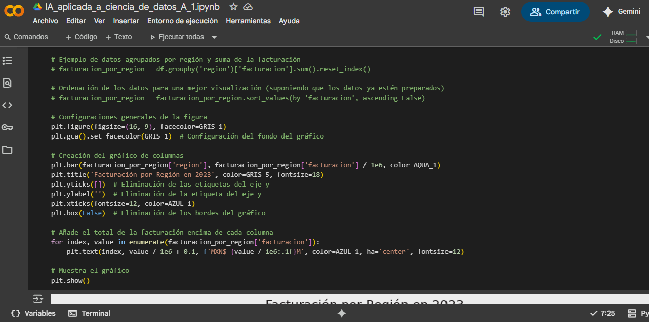Add a new Código cell
649x322 pixels.
coord(82,37)
